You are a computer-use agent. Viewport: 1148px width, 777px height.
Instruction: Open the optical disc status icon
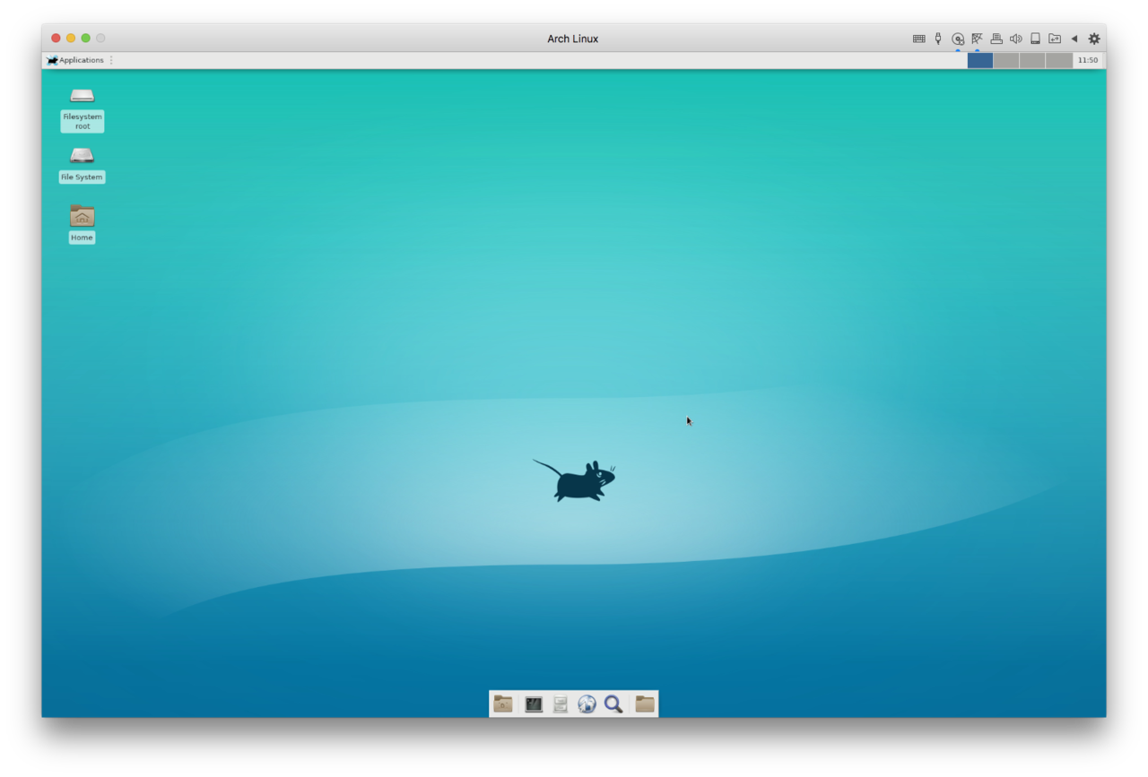pos(958,39)
